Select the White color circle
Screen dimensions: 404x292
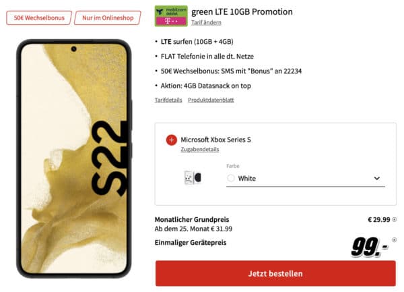[231, 178]
